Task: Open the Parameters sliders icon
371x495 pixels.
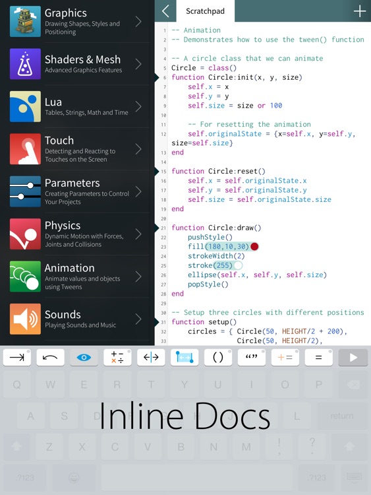Action: coord(25,191)
